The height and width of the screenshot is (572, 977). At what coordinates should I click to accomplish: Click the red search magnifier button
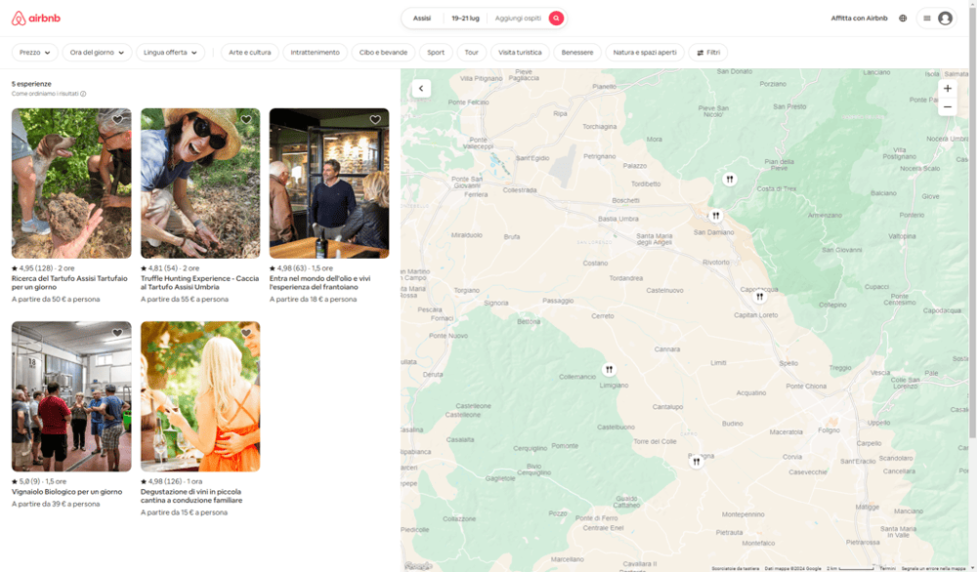tap(556, 18)
